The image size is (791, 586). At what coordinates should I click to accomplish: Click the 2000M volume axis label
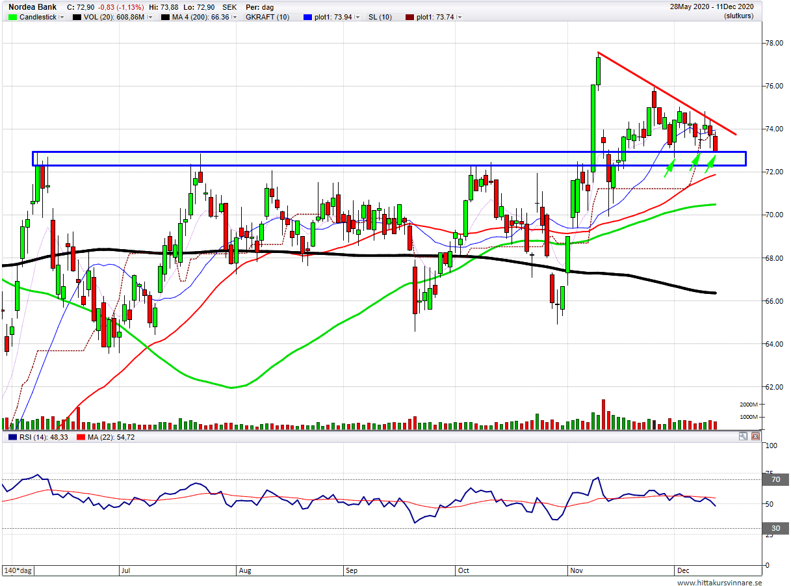748,404
